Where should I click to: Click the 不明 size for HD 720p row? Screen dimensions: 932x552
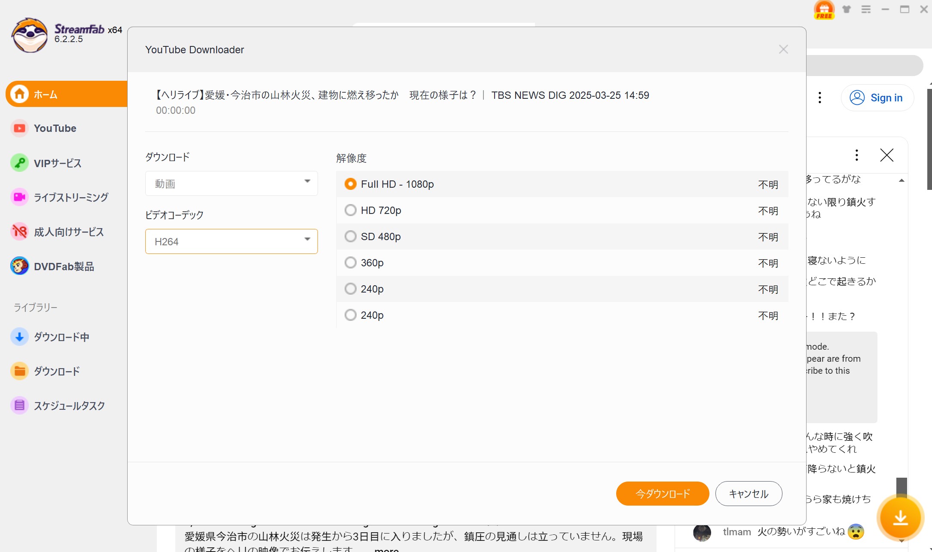(768, 211)
